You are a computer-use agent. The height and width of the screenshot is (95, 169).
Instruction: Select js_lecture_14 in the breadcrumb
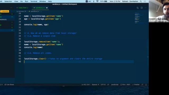(21, 11)
